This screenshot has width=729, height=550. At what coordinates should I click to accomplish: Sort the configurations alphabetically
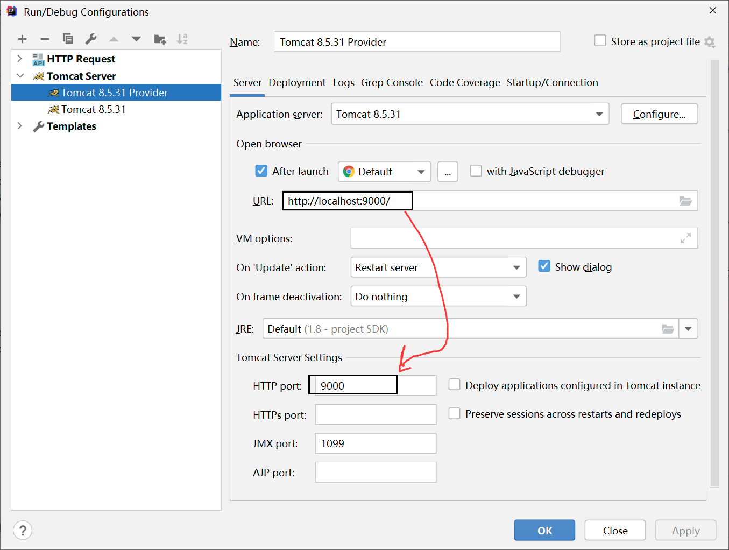tap(182, 39)
